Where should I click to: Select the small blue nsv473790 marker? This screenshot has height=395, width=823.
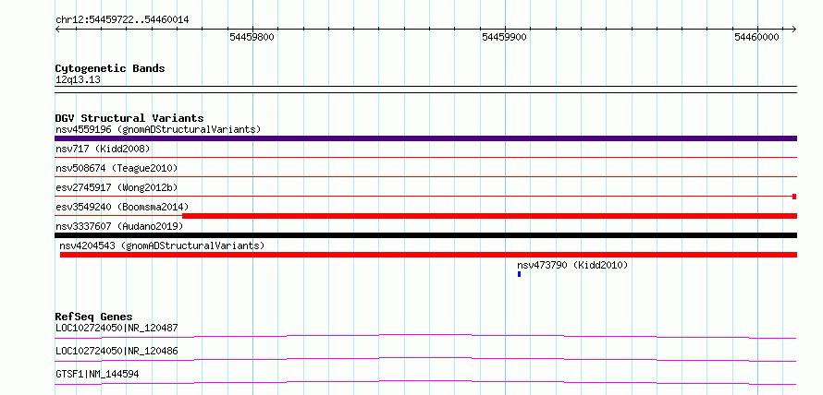tap(519, 274)
